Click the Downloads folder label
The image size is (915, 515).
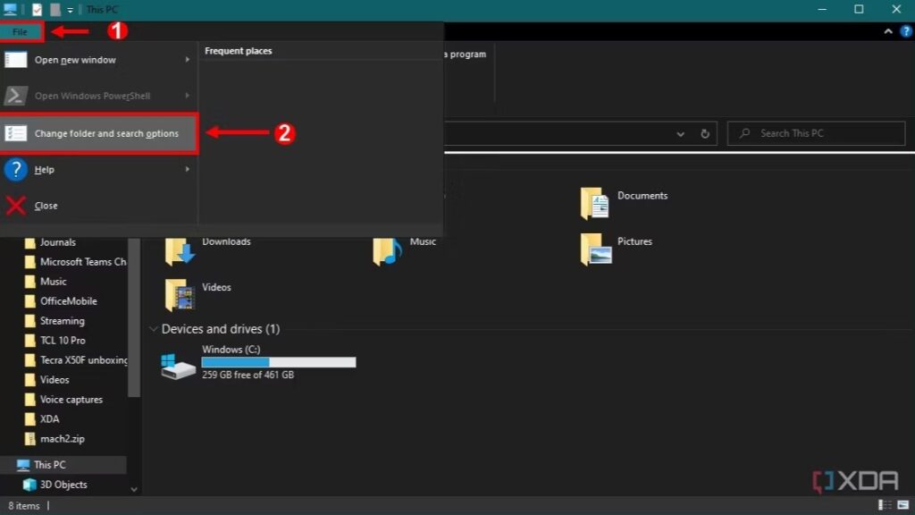[226, 241]
